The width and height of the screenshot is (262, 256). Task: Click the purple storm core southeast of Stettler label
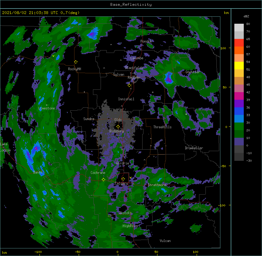pyautogui.click(x=169, y=80)
